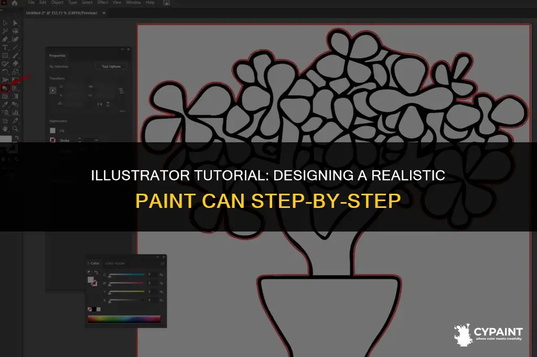Click the reference point locator grid
537x357 pixels.
[53, 90]
